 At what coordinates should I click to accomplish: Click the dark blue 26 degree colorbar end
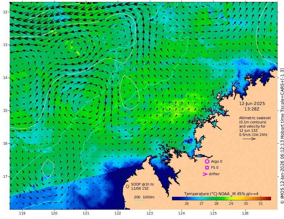click(175, 198)
